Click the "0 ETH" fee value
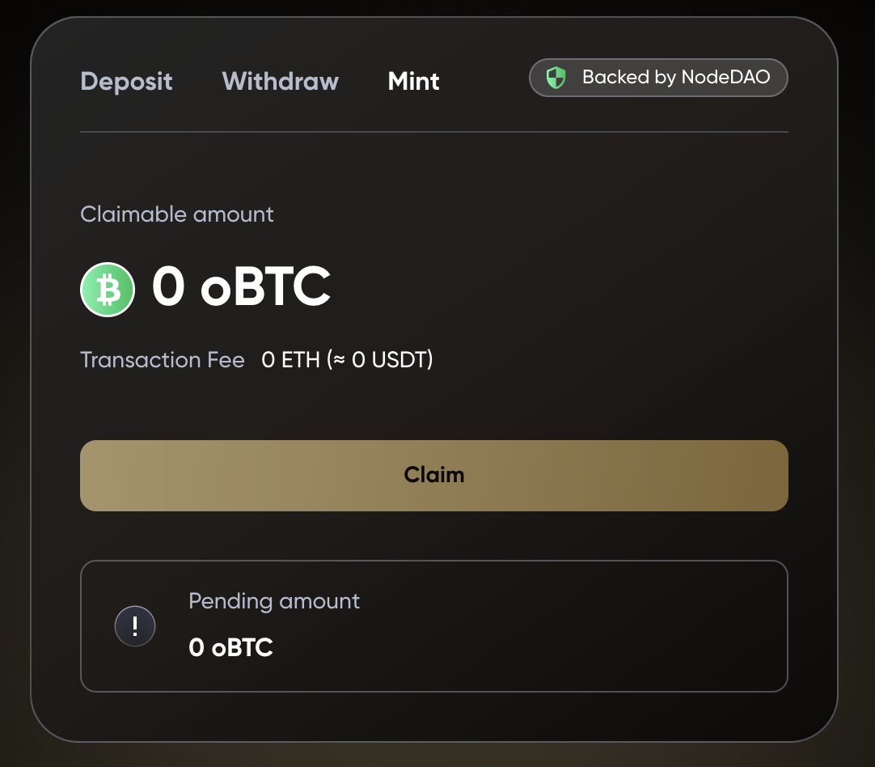Viewport: 875px width, 767px height. tap(291, 360)
